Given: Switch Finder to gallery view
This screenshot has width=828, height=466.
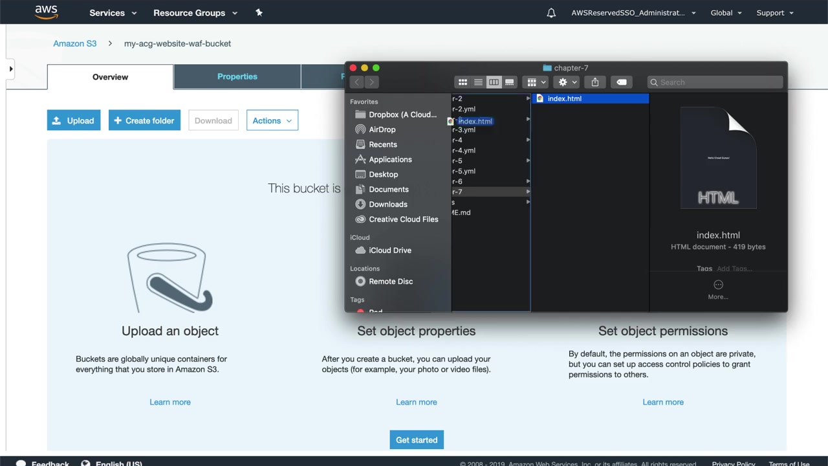Looking at the screenshot, I should coord(509,82).
